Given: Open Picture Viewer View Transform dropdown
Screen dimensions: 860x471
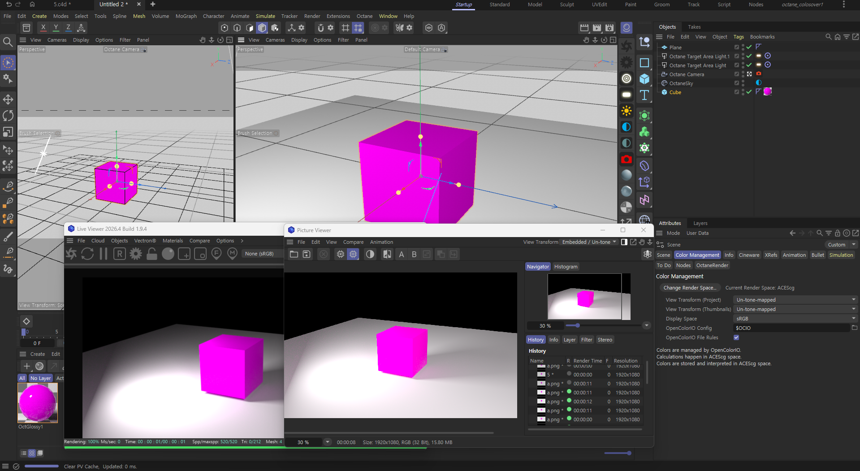Looking at the screenshot, I should point(589,242).
